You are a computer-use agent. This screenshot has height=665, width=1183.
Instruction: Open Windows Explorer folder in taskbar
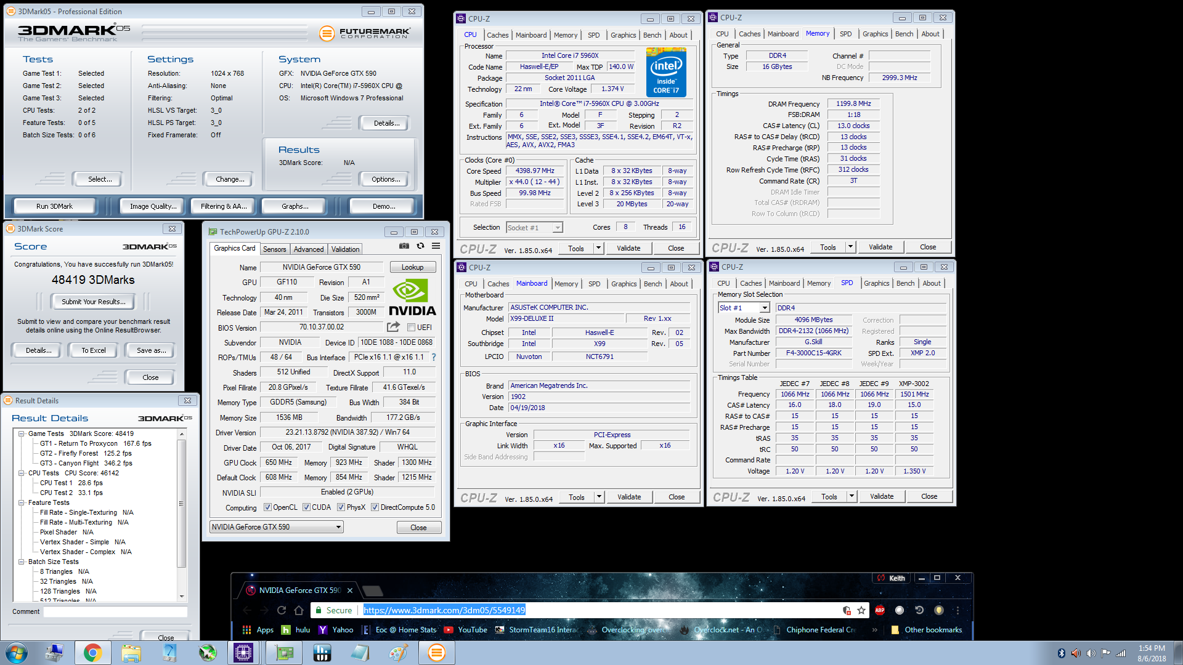pyautogui.click(x=131, y=653)
